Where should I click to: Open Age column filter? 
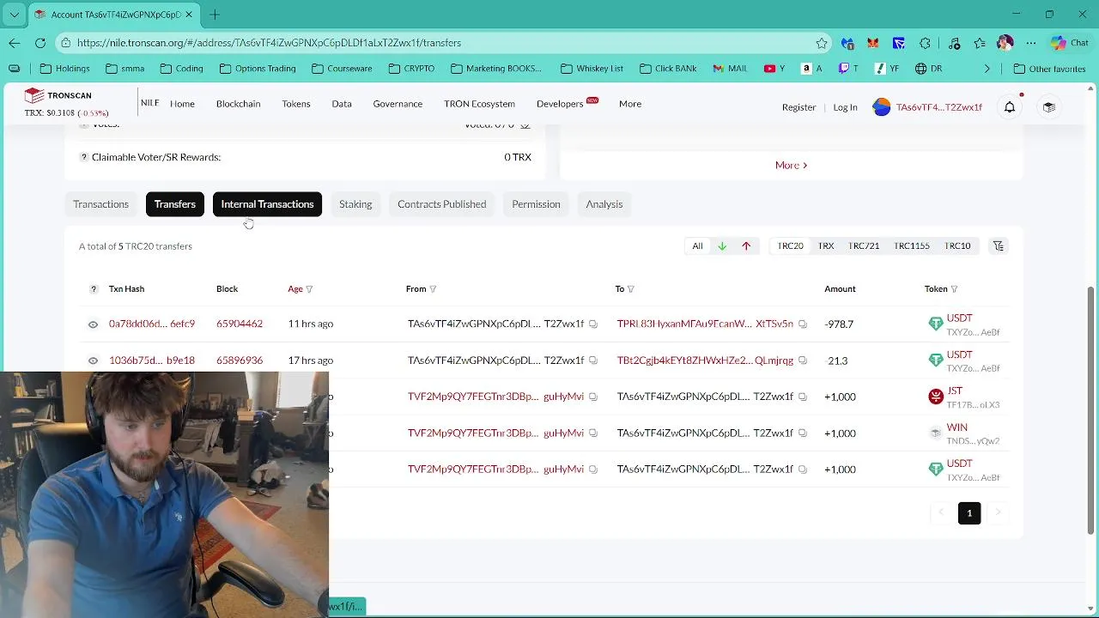[309, 289]
